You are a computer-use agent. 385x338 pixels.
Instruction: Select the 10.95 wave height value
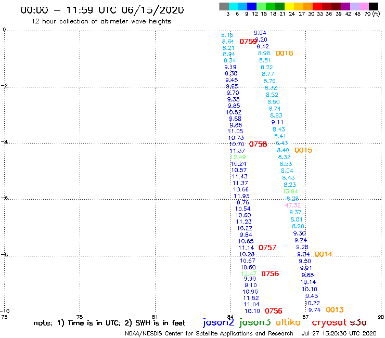point(250,292)
